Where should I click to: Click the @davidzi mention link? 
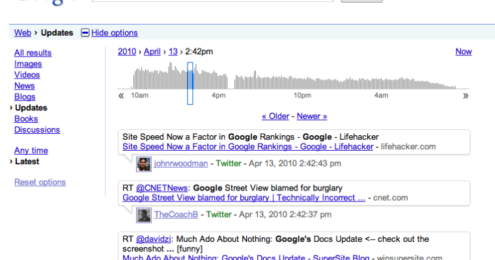point(154,239)
